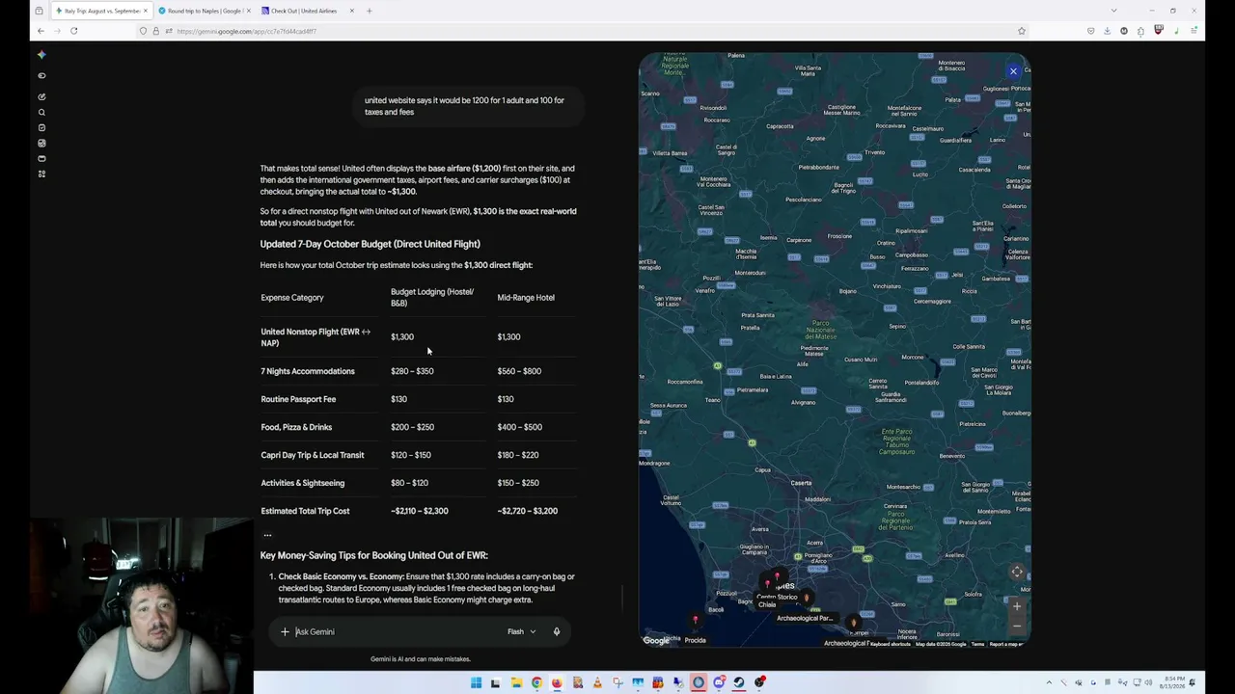Click the 'Capri Day Trip & Local Transit' row
The width and height of the screenshot is (1235, 694).
point(419,455)
